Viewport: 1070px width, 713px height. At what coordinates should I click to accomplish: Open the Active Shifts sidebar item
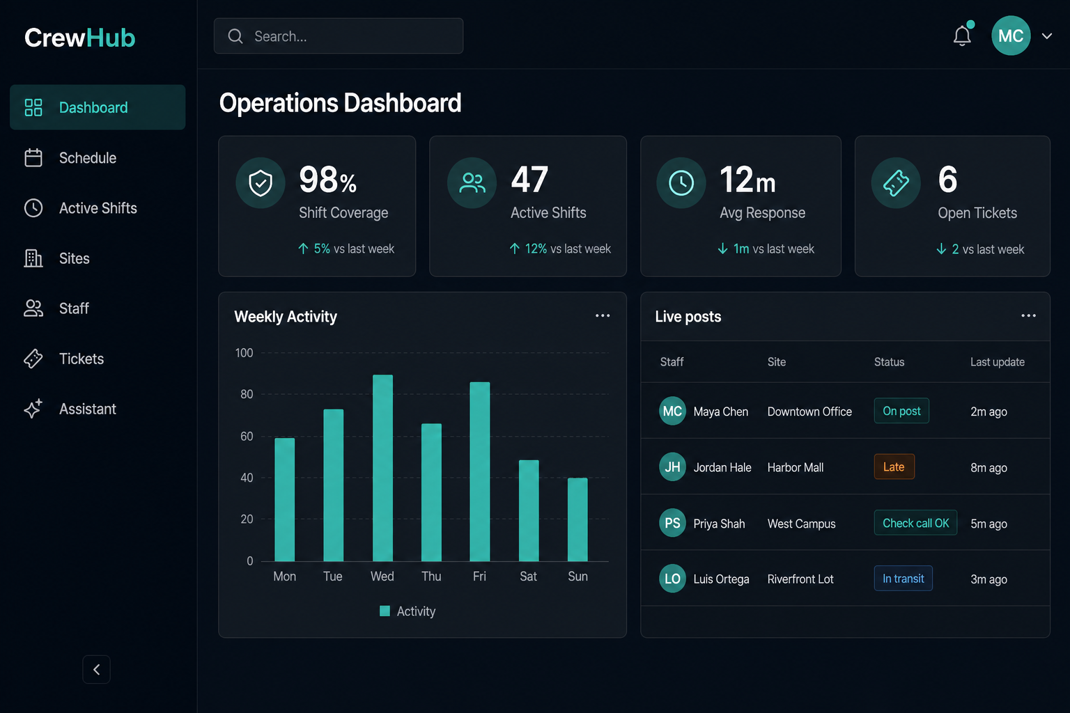[x=98, y=208]
